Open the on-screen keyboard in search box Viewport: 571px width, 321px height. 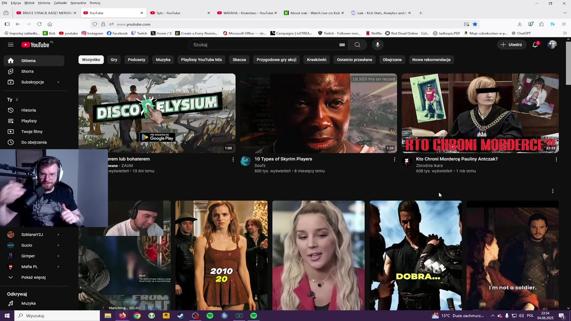[x=342, y=45]
